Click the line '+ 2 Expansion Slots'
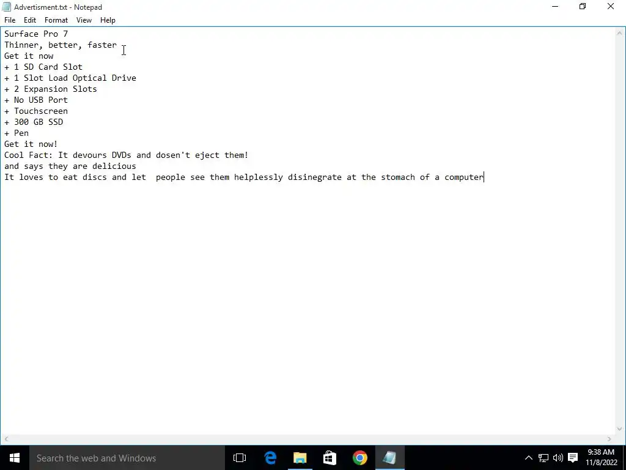 pos(50,89)
